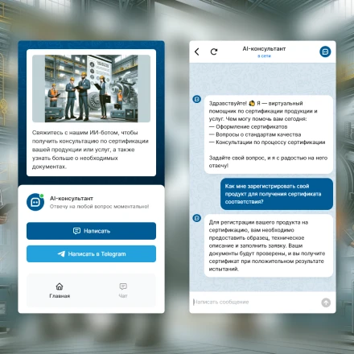Image resolution: width=354 pixels, height=354 pixels.
Task: Open bot avatar in chat header corner
Action: (x=325, y=51)
